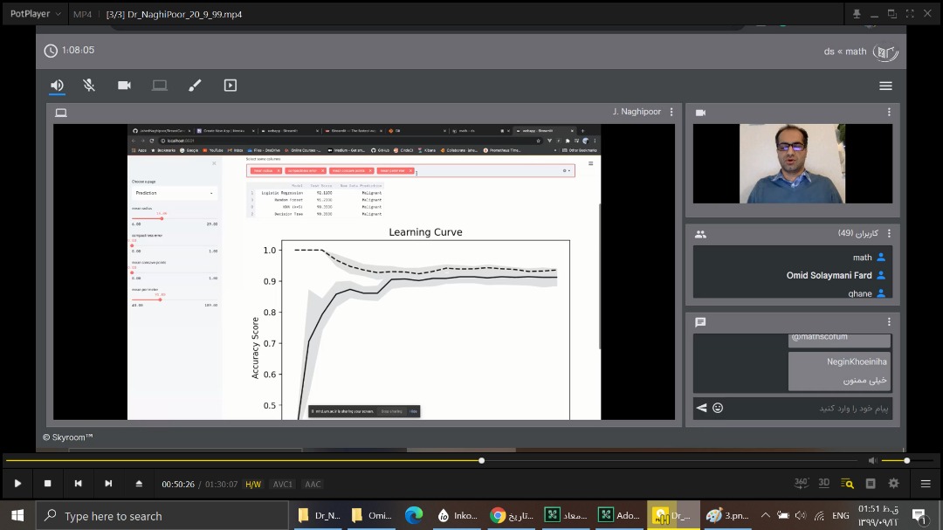Open the users panel three-dot menu
The width and height of the screenshot is (943, 530).
[889, 234]
